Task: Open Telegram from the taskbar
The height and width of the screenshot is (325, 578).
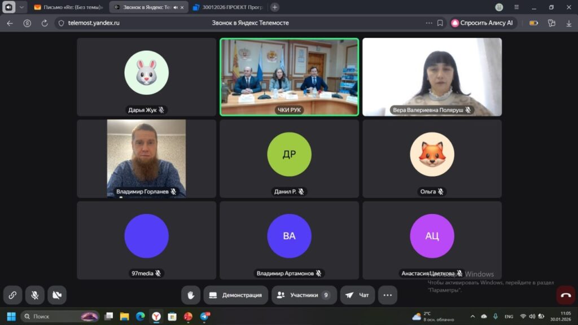Action: [x=204, y=316]
